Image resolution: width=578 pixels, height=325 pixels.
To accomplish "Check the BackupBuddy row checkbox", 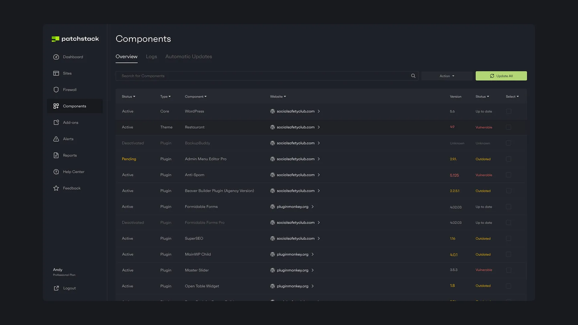I will click(x=508, y=143).
